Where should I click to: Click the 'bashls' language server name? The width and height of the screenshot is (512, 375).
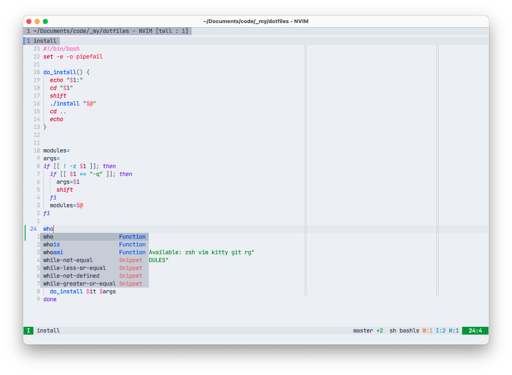[x=409, y=330]
